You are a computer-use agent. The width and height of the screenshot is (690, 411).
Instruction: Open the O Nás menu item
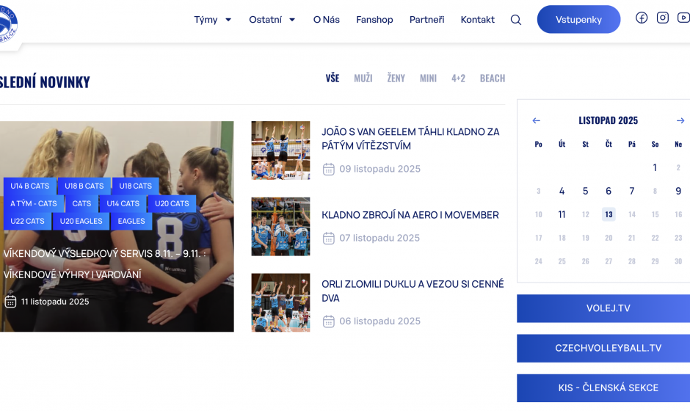(x=326, y=20)
